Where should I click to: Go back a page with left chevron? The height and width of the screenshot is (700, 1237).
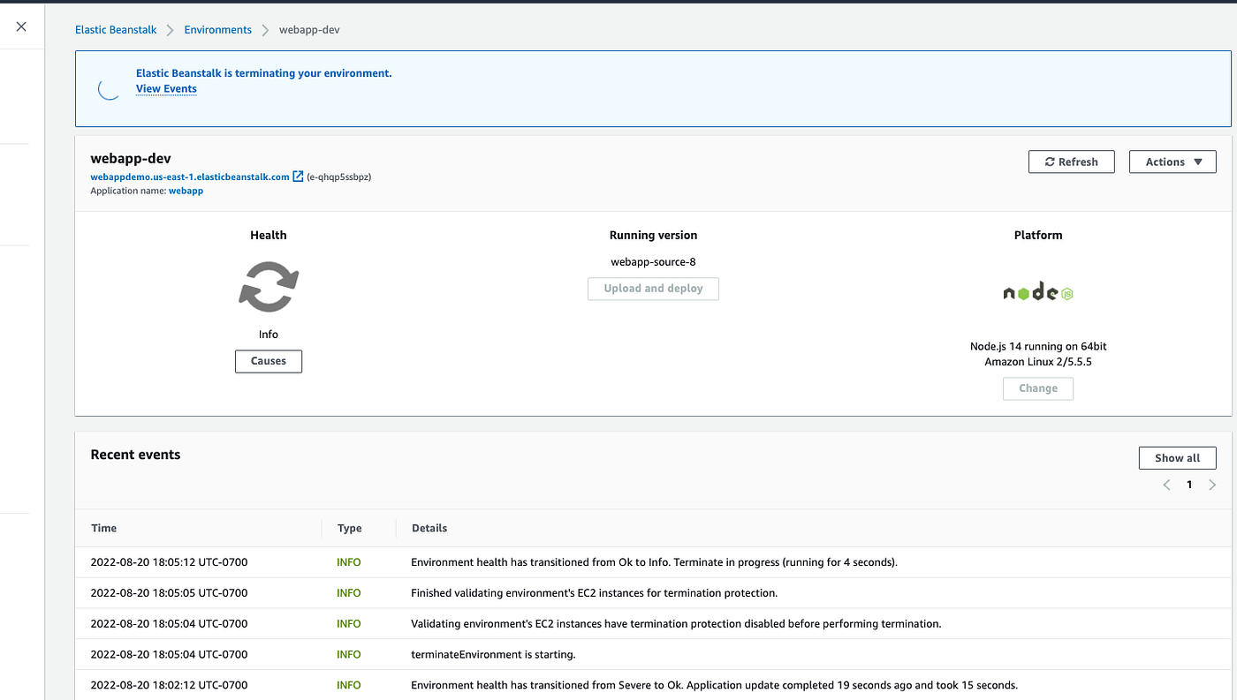tap(1166, 484)
